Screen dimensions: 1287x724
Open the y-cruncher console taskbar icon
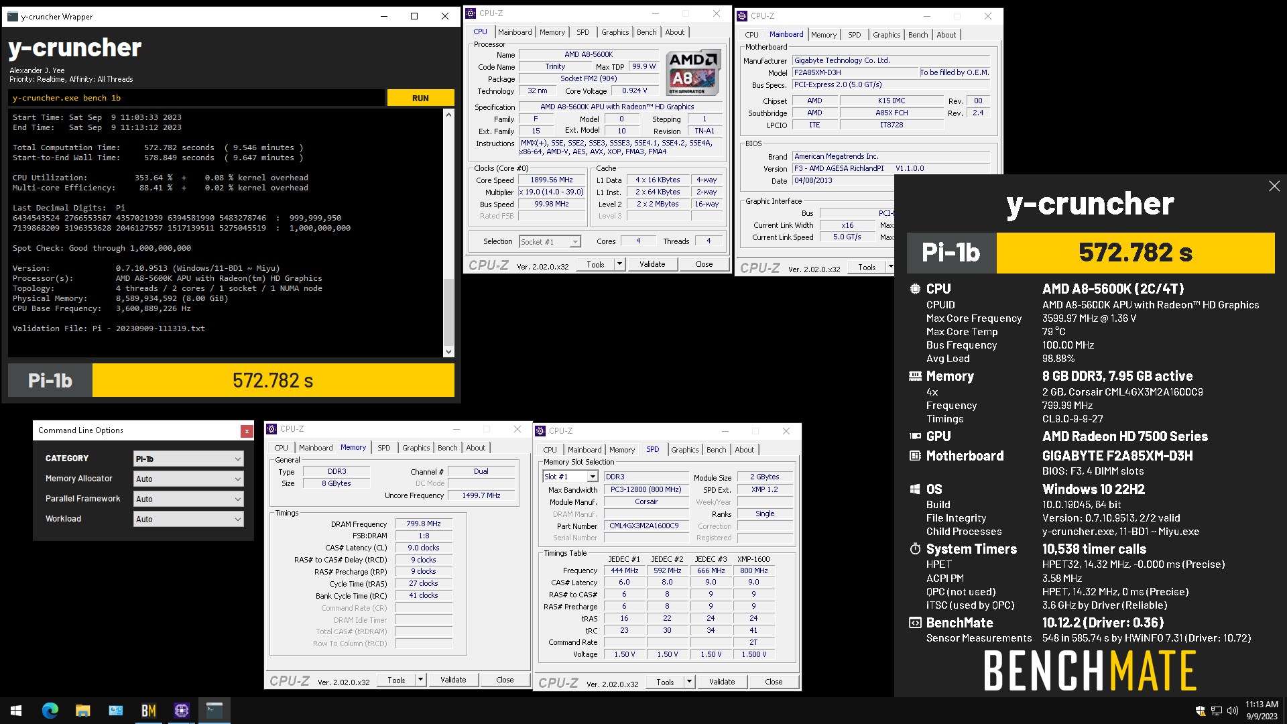(214, 711)
